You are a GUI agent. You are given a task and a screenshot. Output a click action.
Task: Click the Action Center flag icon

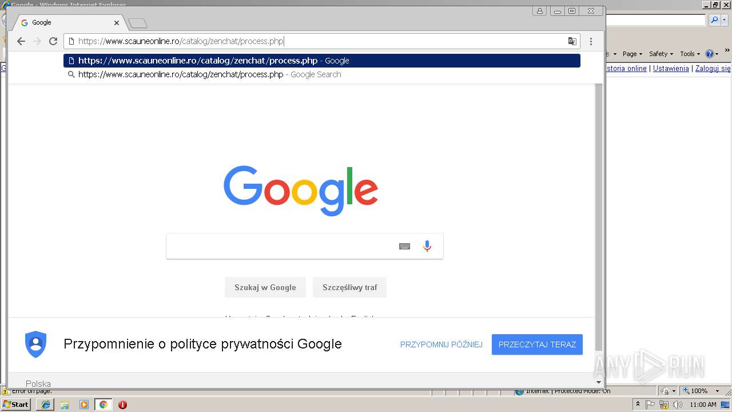(651, 405)
